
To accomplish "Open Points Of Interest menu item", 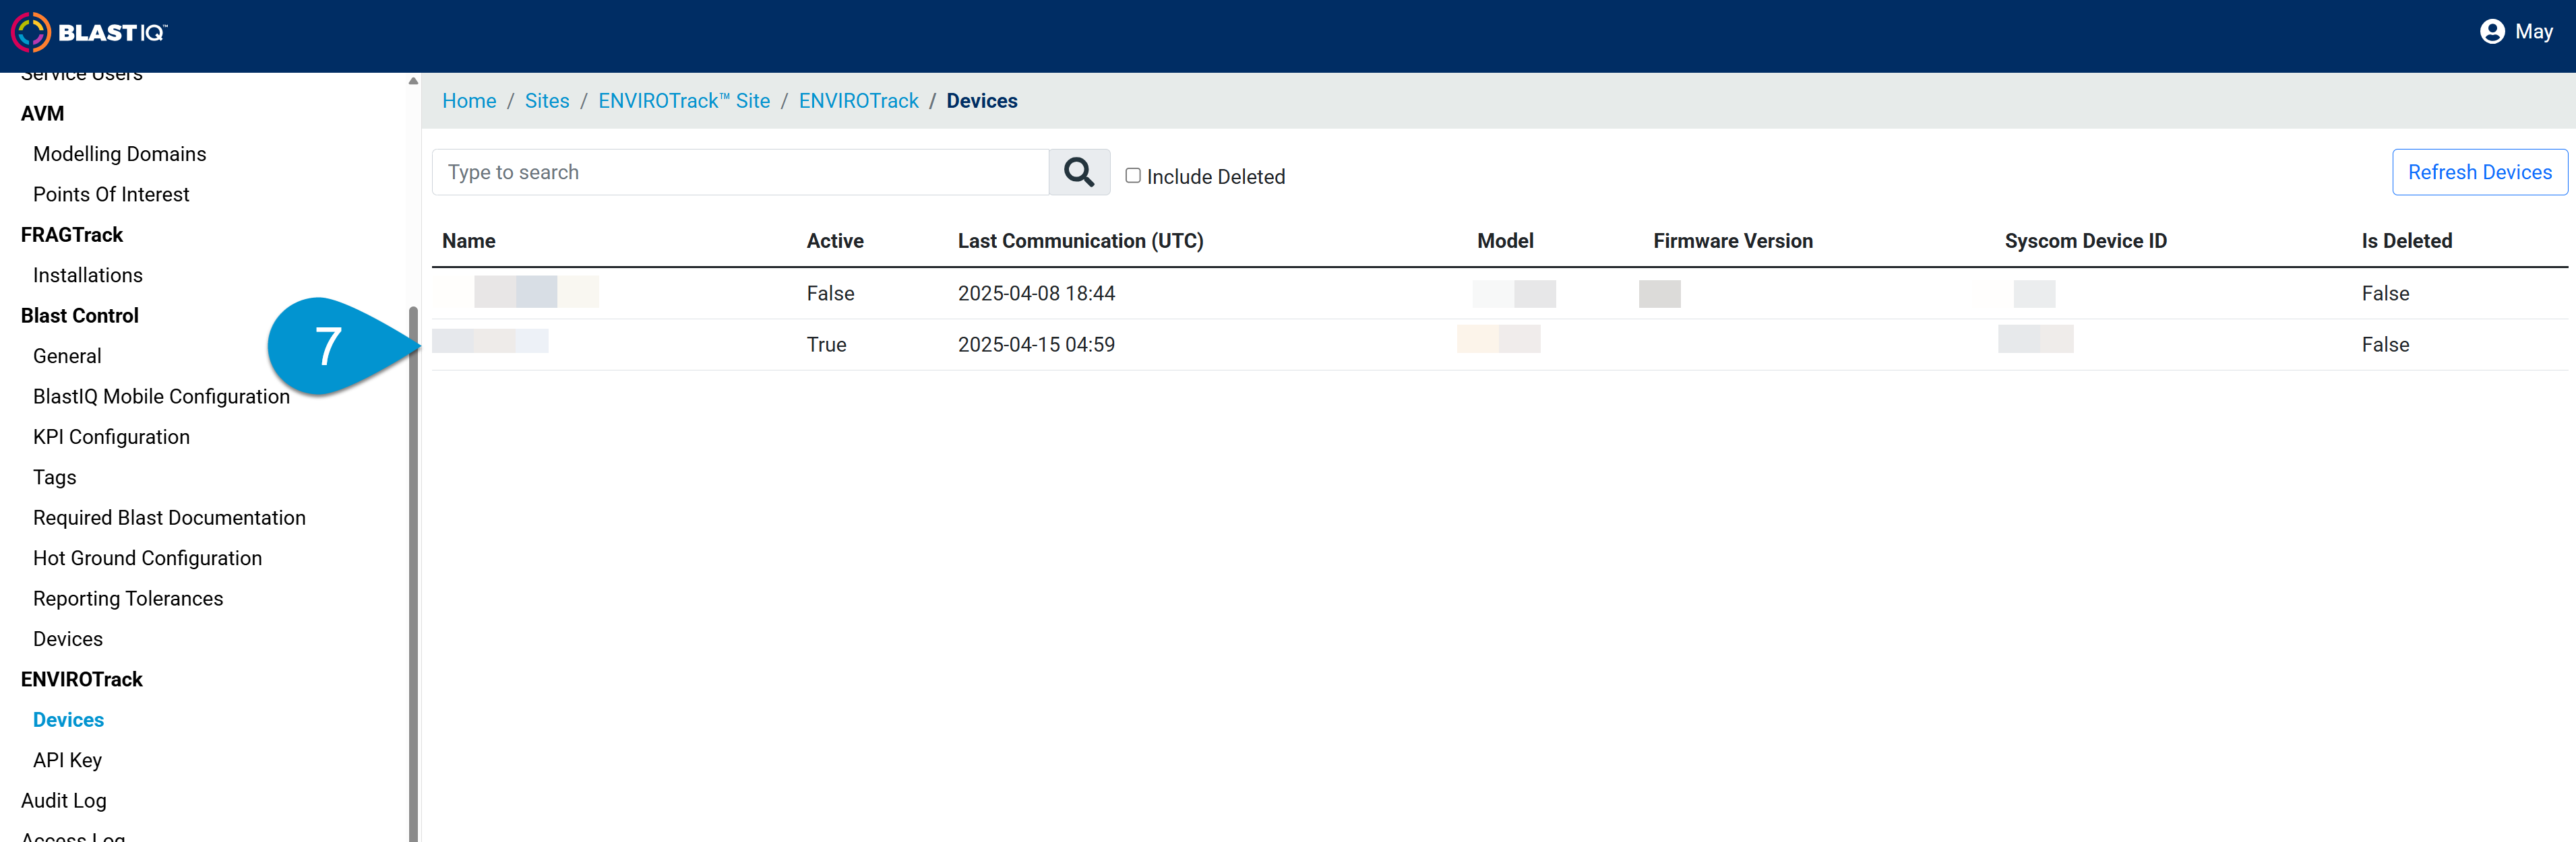I will click(x=111, y=194).
